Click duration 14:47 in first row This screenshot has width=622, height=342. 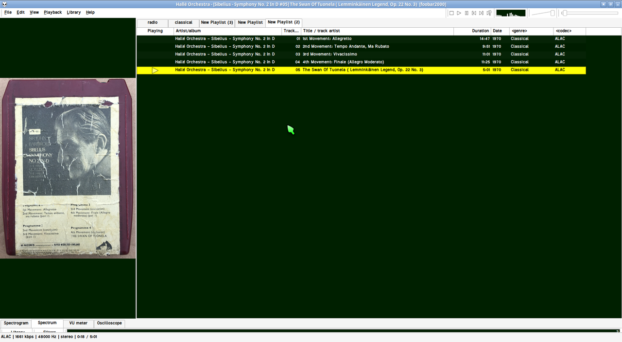pos(484,39)
